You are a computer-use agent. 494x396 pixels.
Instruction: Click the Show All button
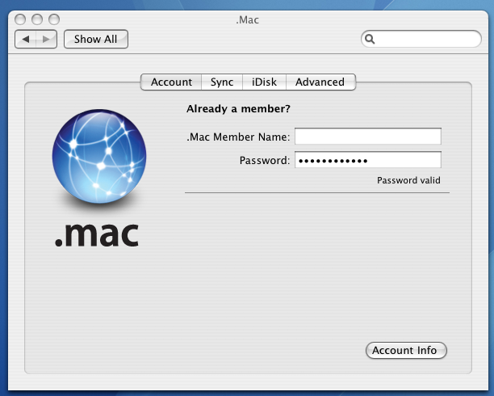click(96, 39)
